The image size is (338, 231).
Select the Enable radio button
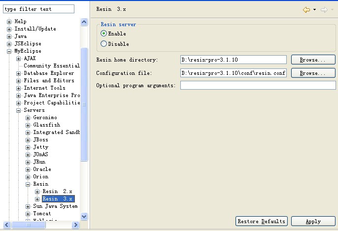click(x=103, y=33)
